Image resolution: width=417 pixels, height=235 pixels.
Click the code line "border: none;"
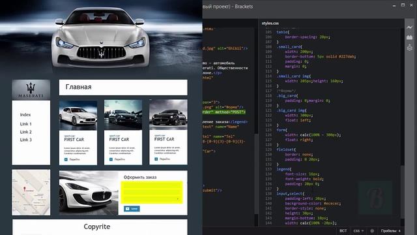pyautogui.click(x=298, y=155)
